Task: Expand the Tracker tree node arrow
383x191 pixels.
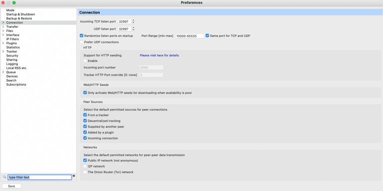Action: [x=3, y=51]
